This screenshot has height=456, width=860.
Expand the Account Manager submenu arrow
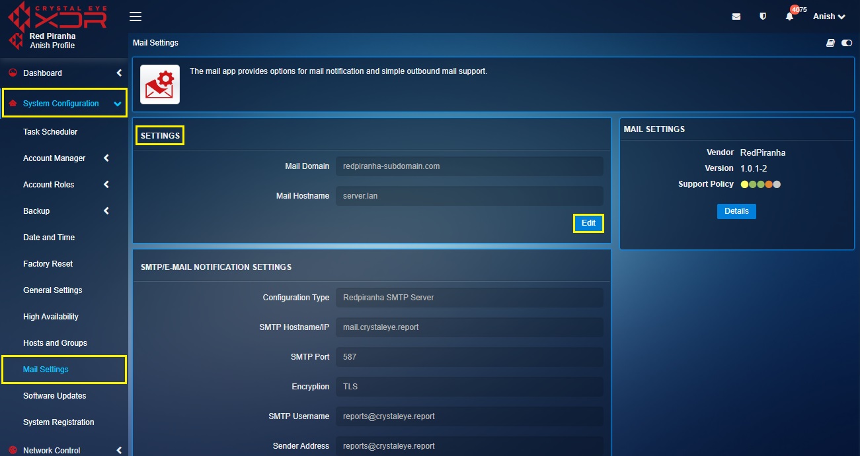point(106,158)
